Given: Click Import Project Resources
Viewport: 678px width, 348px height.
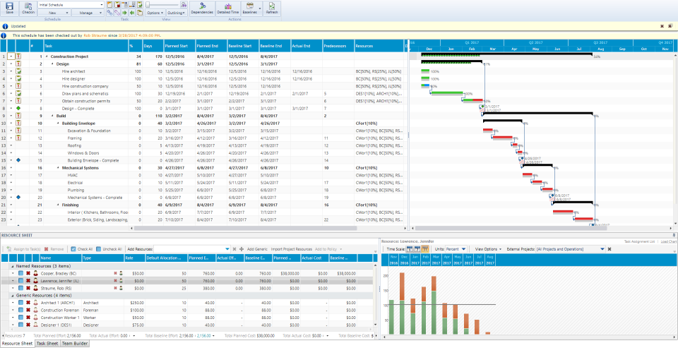Looking at the screenshot, I should 292,249.
